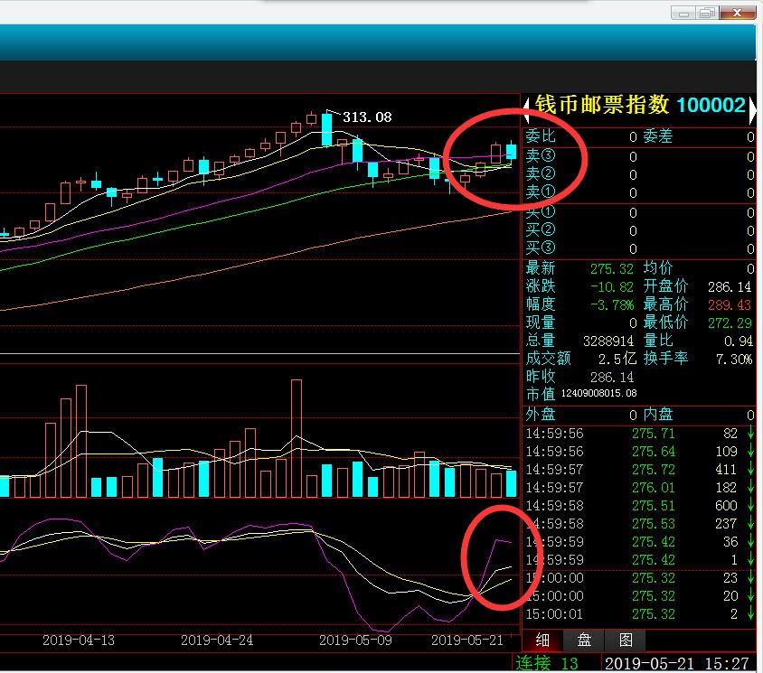The image size is (763, 673).
Task: Select the turnover amount 2.5亿
Action: 617,359
